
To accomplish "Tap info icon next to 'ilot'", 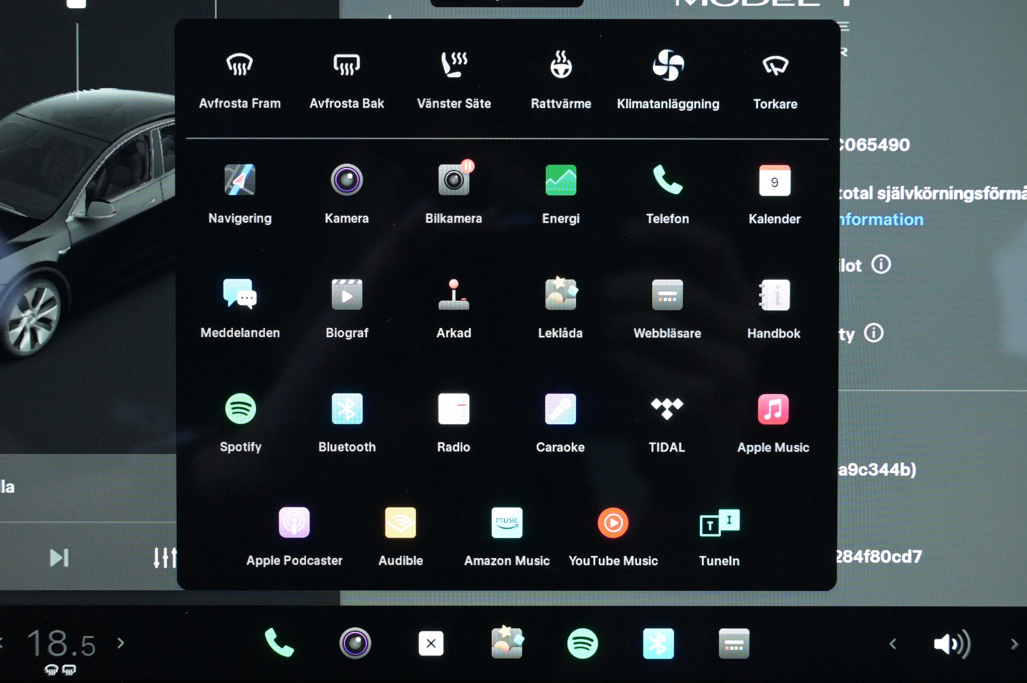I will pos(881,264).
